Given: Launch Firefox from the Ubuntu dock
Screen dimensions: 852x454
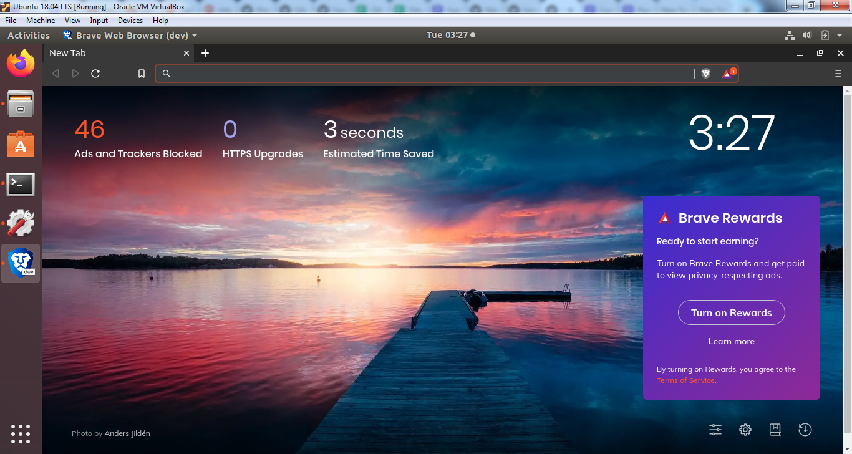Looking at the screenshot, I should pos(21,63).
